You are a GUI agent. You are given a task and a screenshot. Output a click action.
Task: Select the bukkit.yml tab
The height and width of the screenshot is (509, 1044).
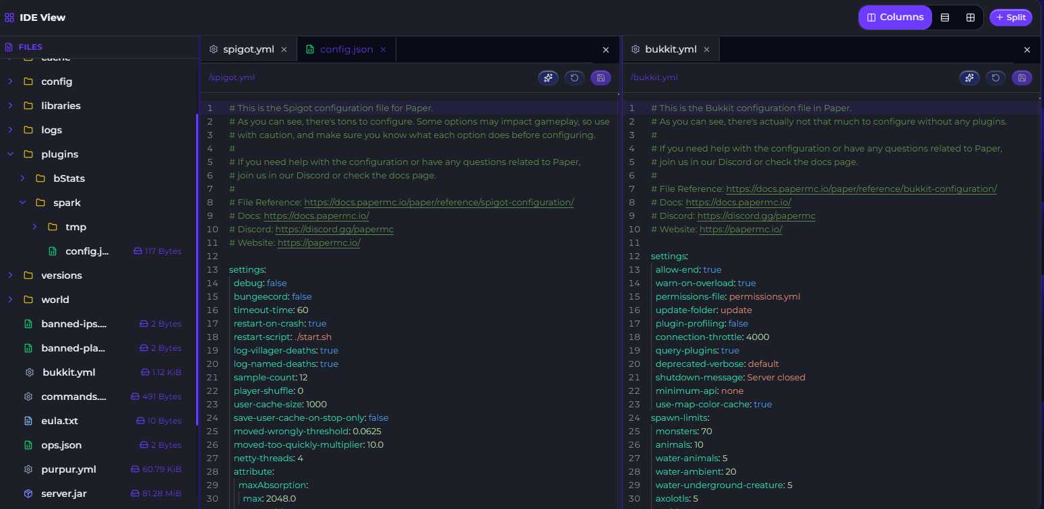(671, 49)
